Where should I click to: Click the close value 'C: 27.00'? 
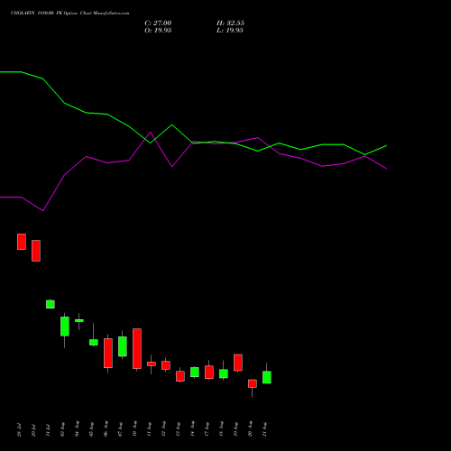(x=158, y=23)
